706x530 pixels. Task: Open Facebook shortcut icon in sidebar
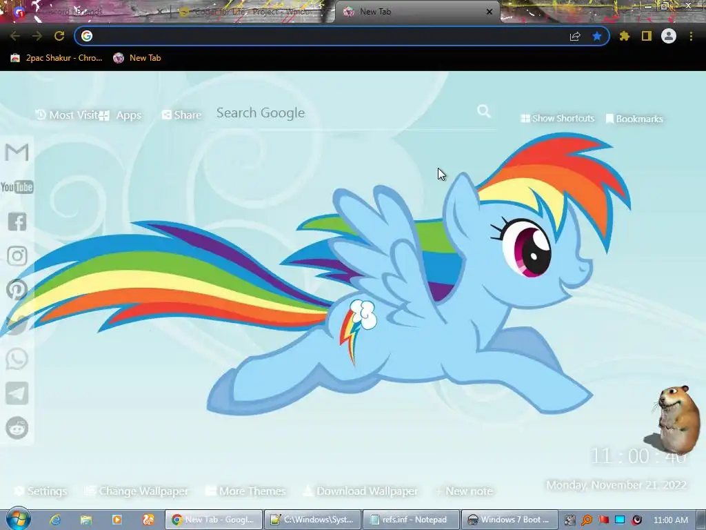tap(17, 222)
